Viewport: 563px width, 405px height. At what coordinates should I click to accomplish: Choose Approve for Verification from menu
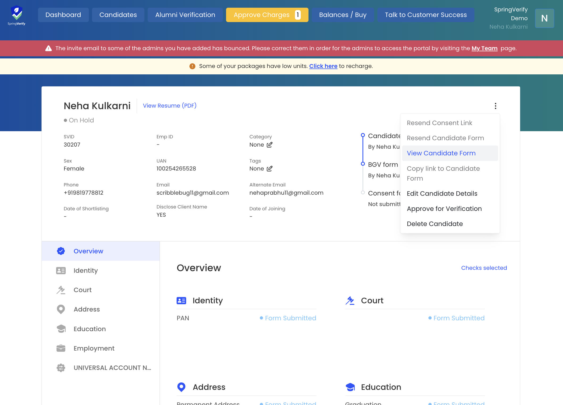444,209
